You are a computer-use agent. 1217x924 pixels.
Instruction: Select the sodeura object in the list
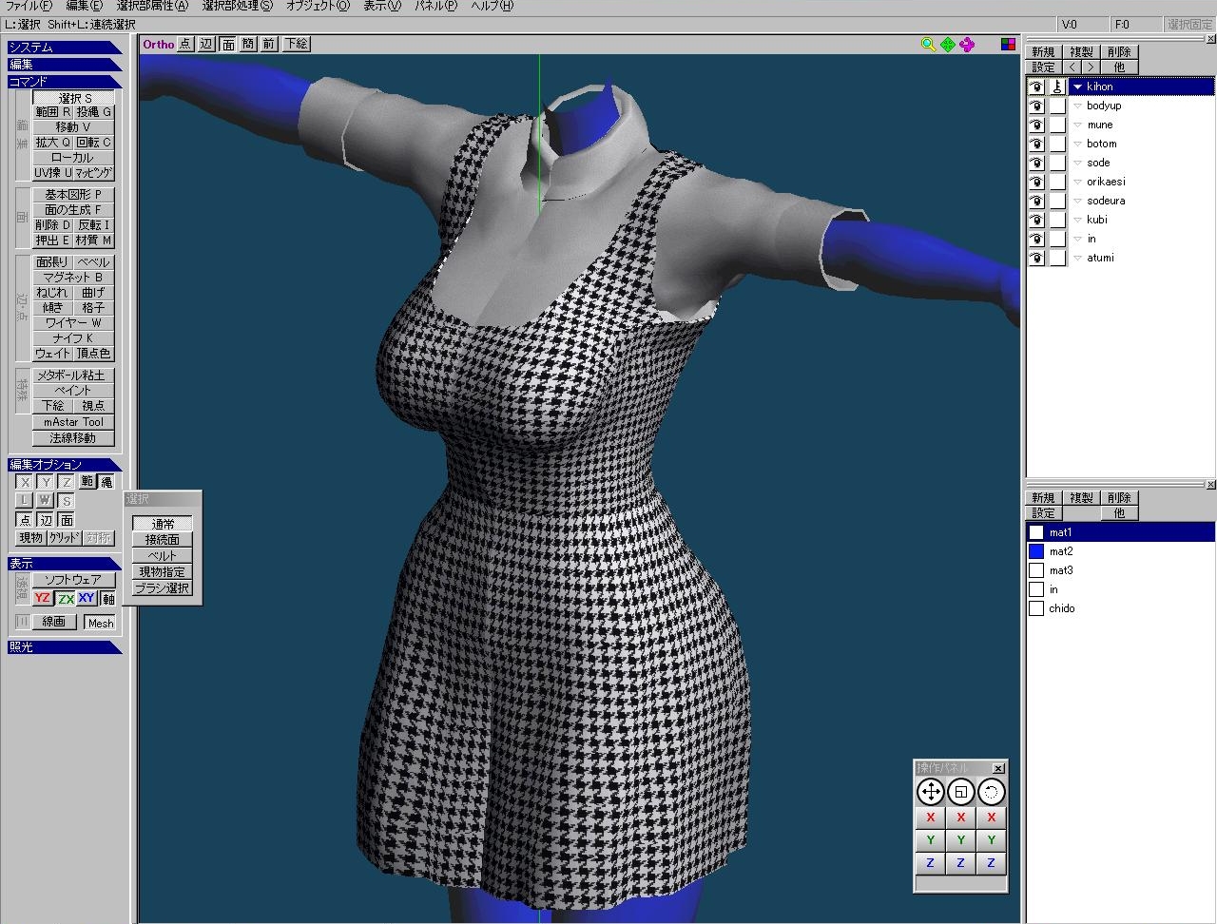1106,201
